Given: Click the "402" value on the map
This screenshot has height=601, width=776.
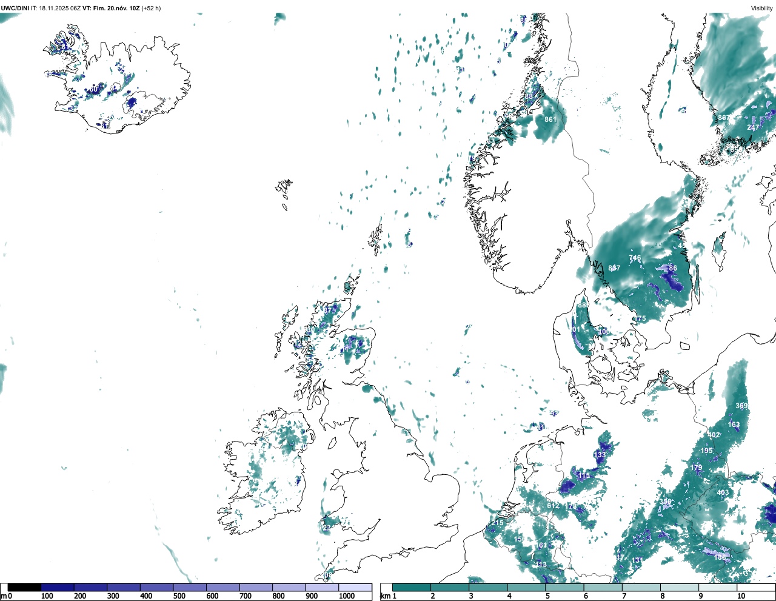Looking at the screenshot, I should tap(714, 435).
